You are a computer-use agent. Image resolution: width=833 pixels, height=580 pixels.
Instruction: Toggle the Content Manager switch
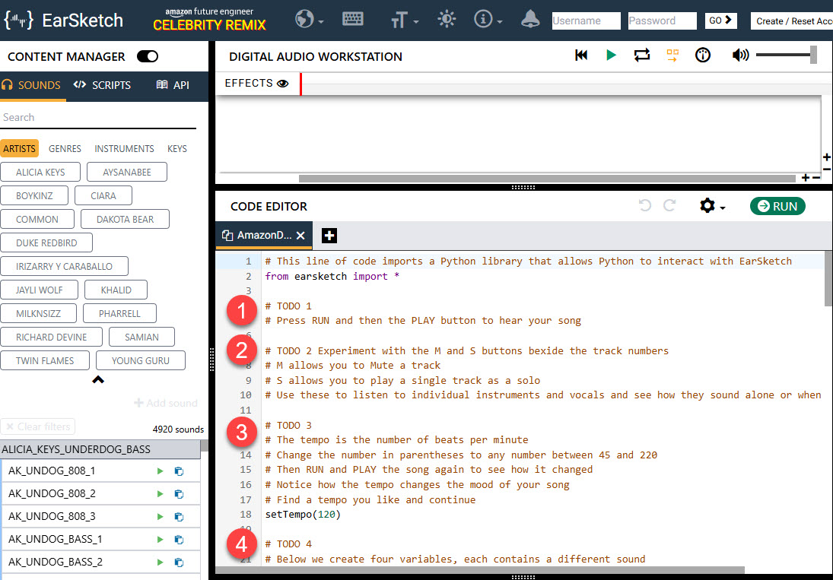[147, 56]
